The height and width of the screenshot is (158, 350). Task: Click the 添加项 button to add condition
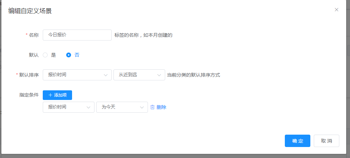57,95
